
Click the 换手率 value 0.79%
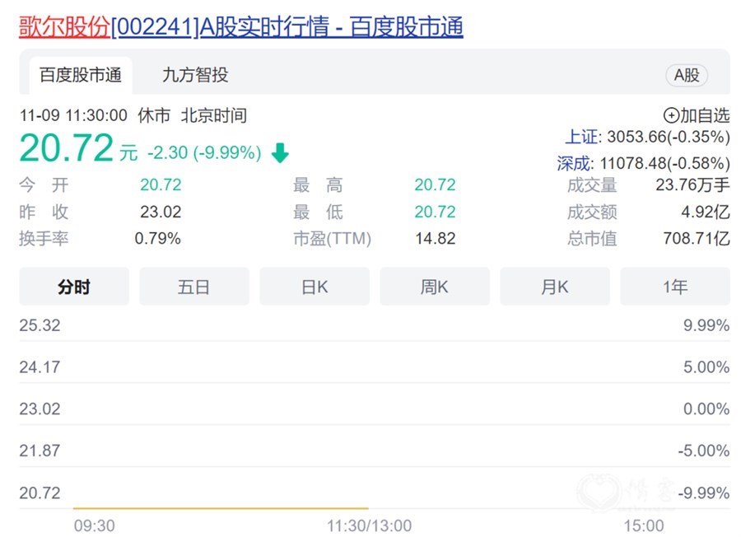(x=157, y=238)
